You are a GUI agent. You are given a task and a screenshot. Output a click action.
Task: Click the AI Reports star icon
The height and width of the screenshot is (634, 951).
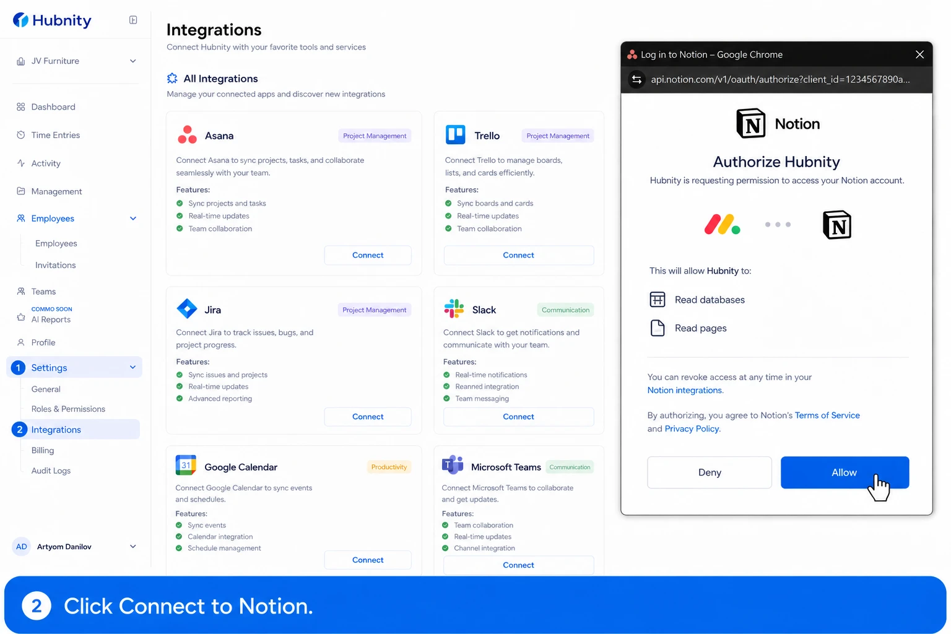(x=21, y=317)
